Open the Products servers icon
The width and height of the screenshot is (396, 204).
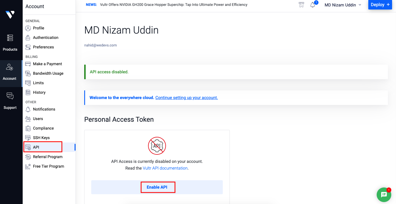(10, 37)
